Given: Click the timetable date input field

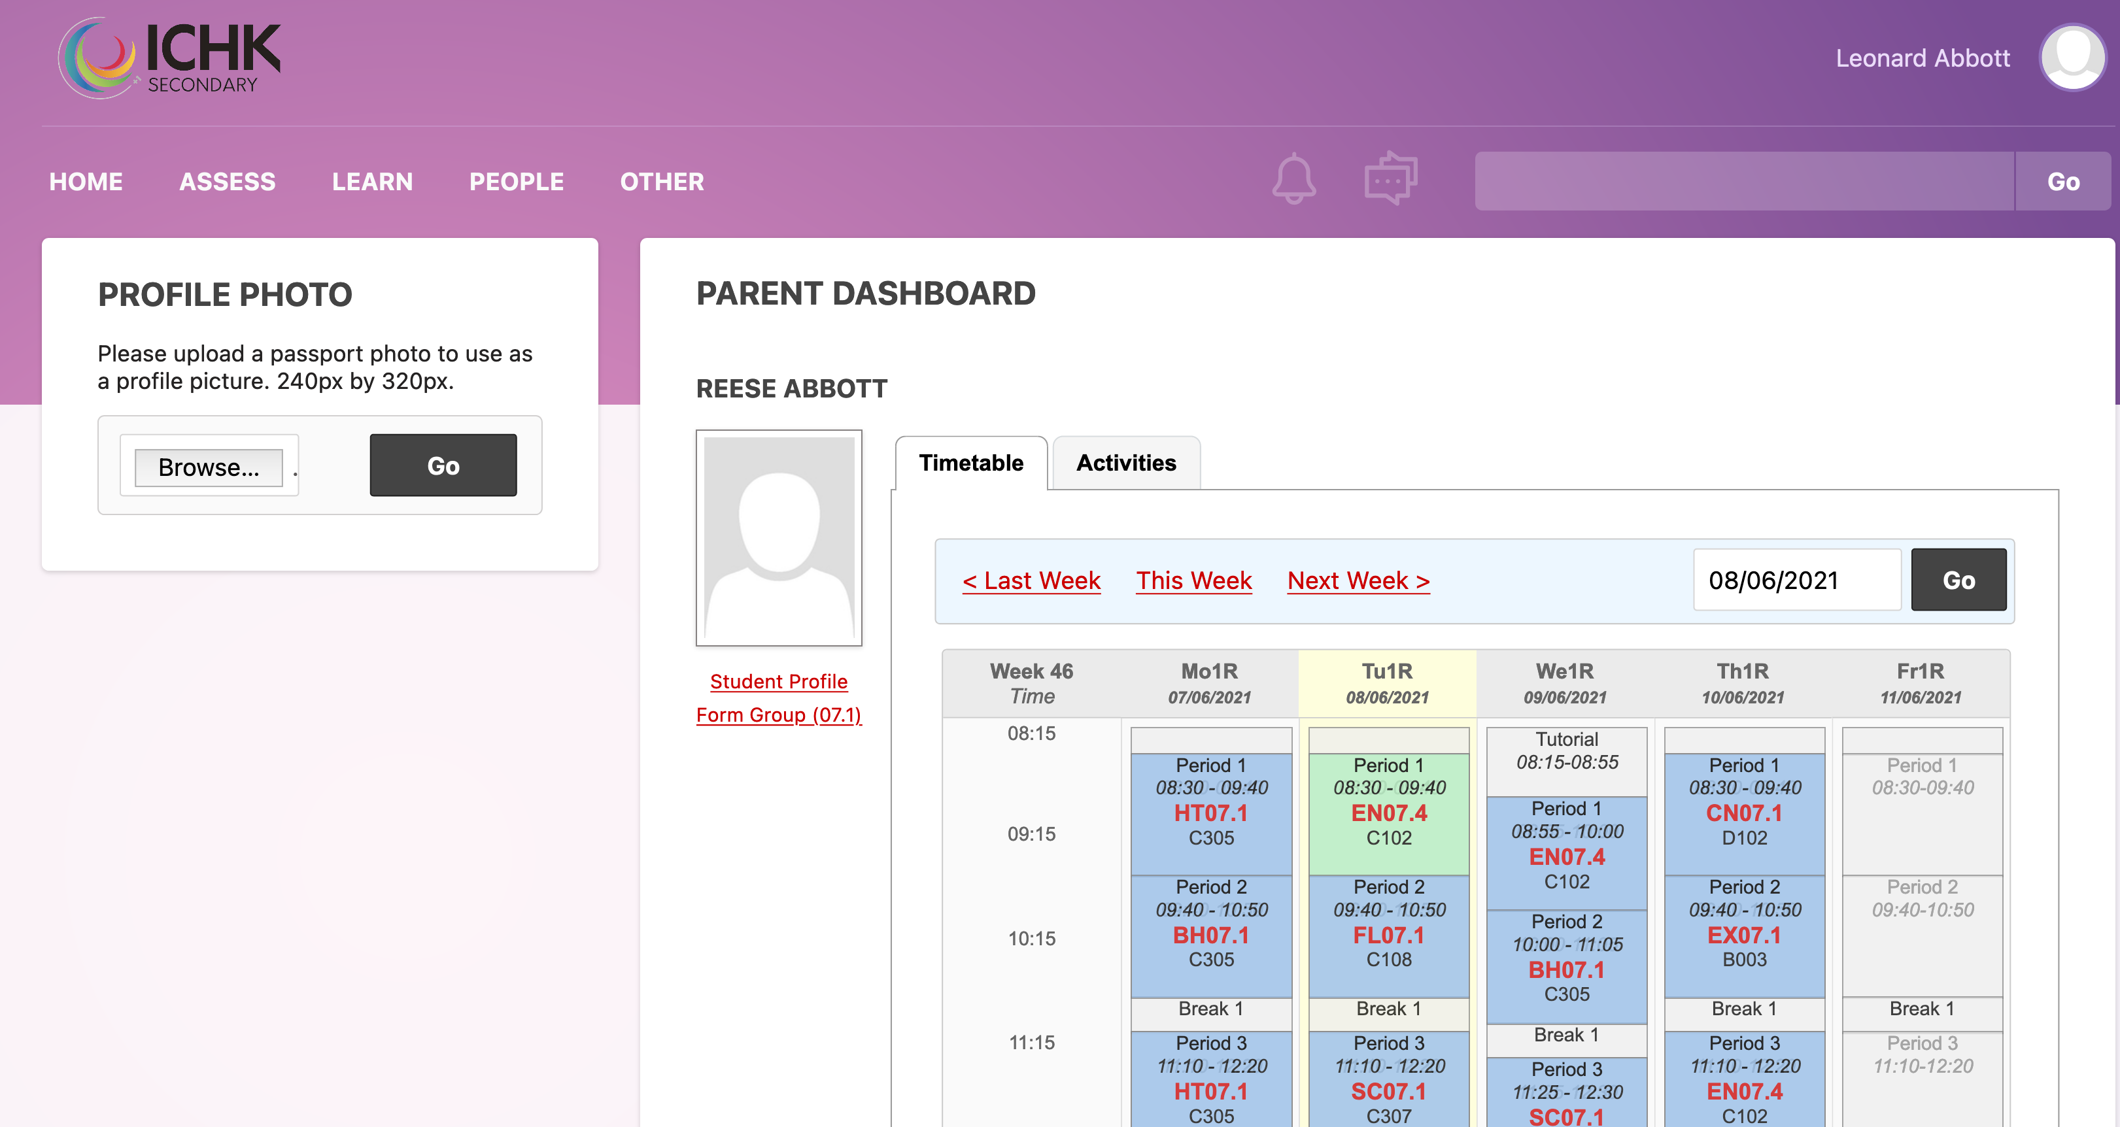Looking at the screenshot, I should [1796, 580].
